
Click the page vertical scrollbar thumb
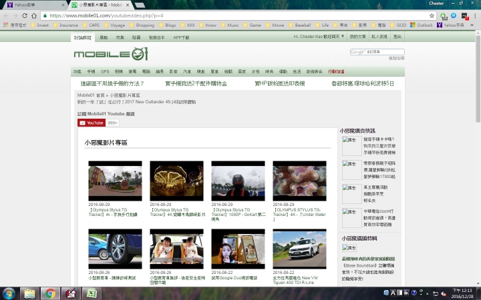point(478,79)
